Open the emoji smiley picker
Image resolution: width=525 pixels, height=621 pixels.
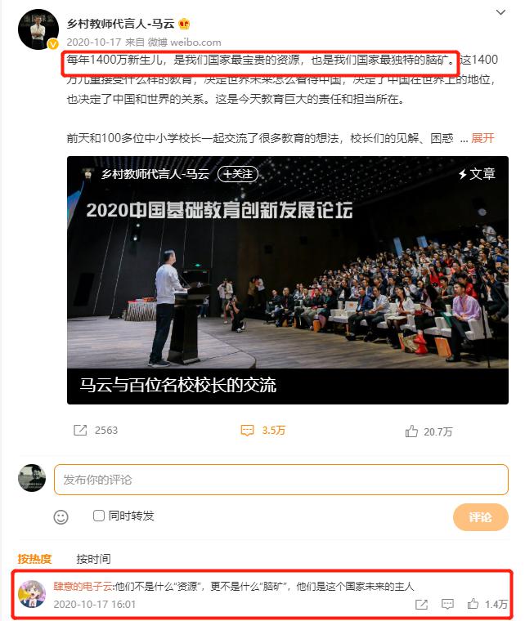coord(61,517)
